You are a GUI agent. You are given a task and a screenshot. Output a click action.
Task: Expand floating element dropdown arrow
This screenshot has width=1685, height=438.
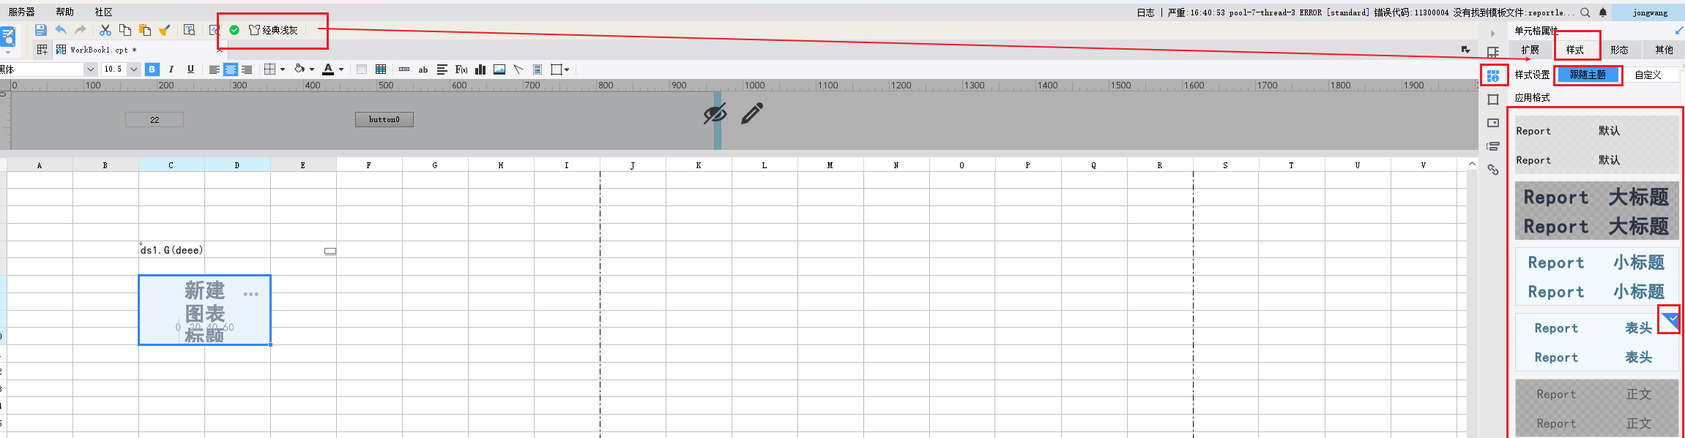click(567, 69)
